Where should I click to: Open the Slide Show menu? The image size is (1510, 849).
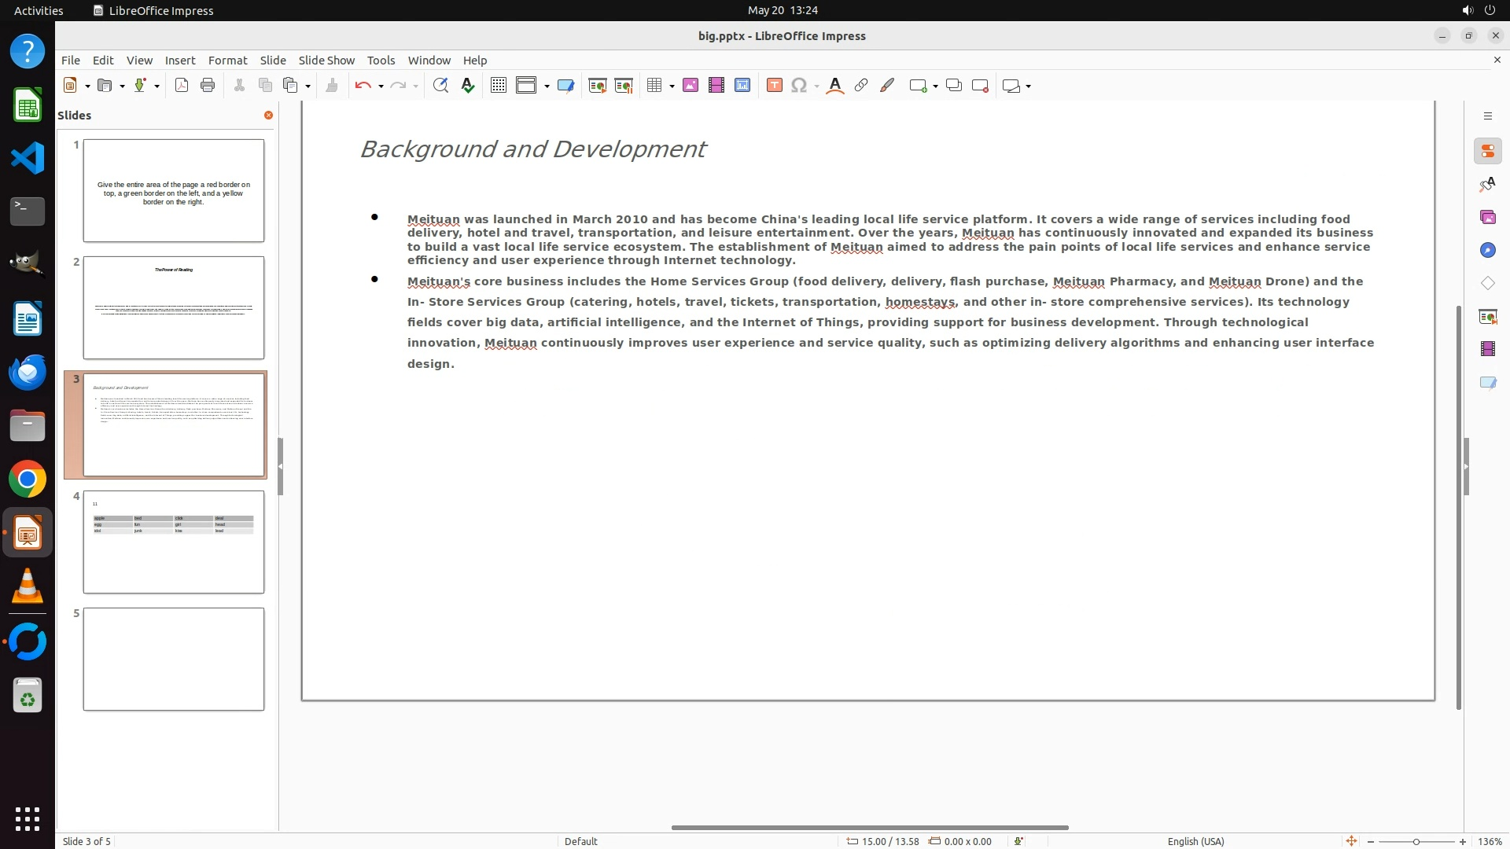pos(326,60)
